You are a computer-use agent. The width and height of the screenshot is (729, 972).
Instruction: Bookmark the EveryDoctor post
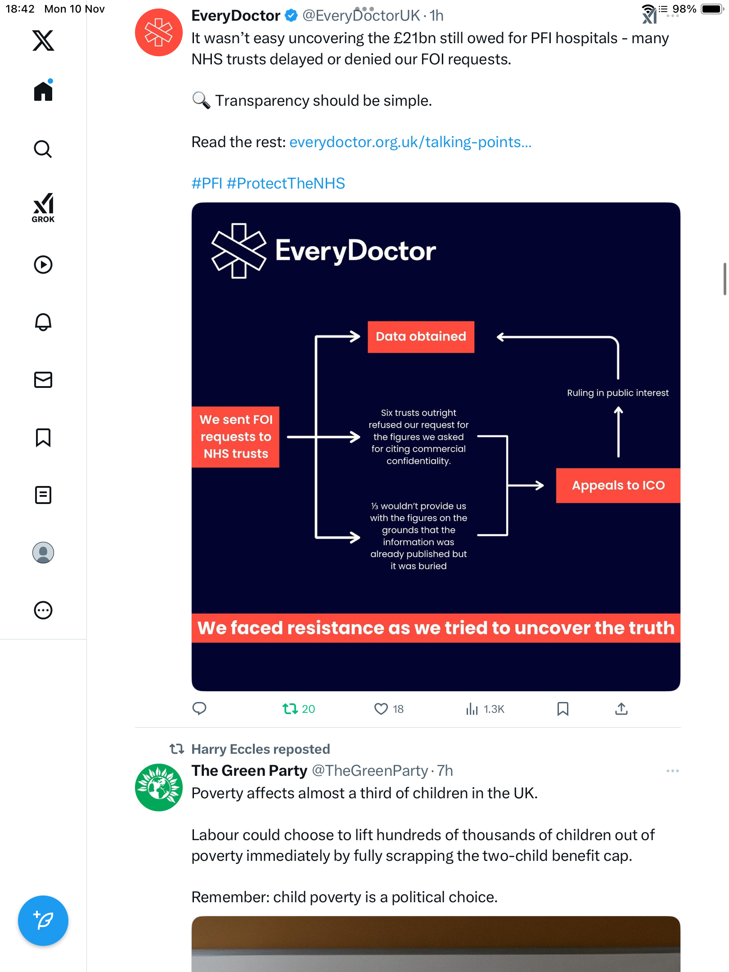(562, 709)
